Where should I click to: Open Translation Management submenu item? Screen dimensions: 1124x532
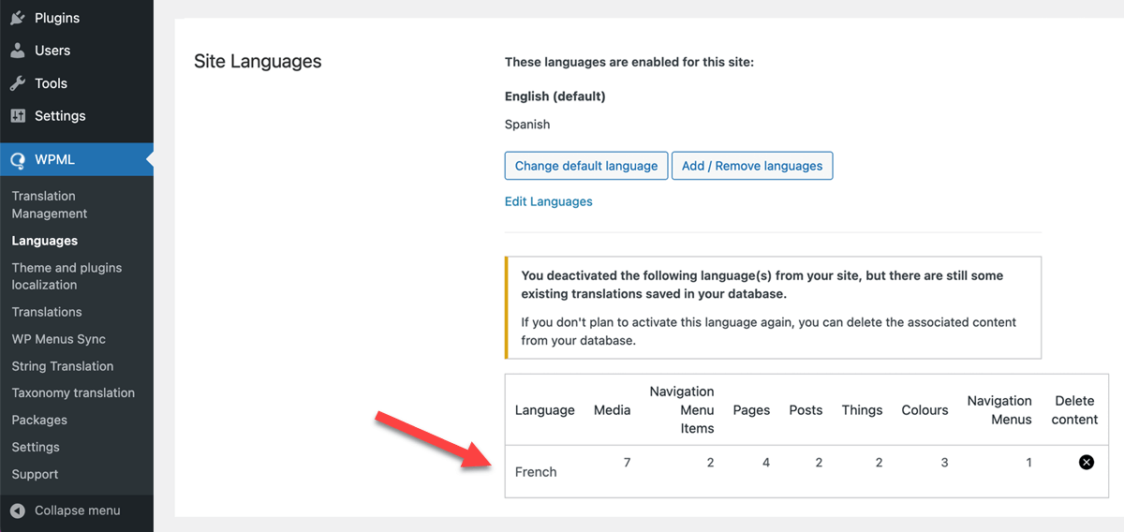coord(50,205)
